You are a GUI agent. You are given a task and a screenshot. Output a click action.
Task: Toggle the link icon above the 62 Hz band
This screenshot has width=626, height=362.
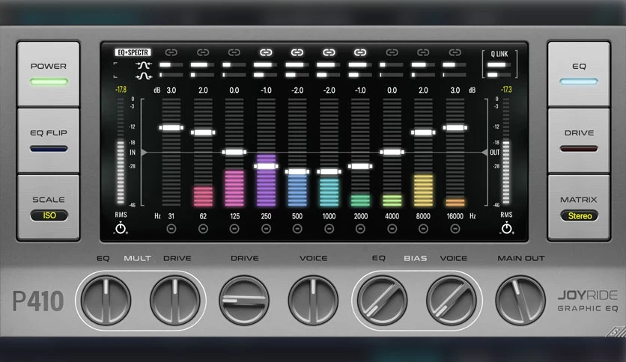pyautogui.click(x=203, y=52)
